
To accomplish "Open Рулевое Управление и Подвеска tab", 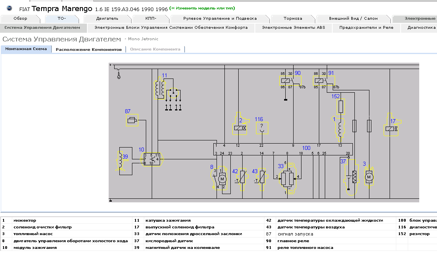I will 220,19.
